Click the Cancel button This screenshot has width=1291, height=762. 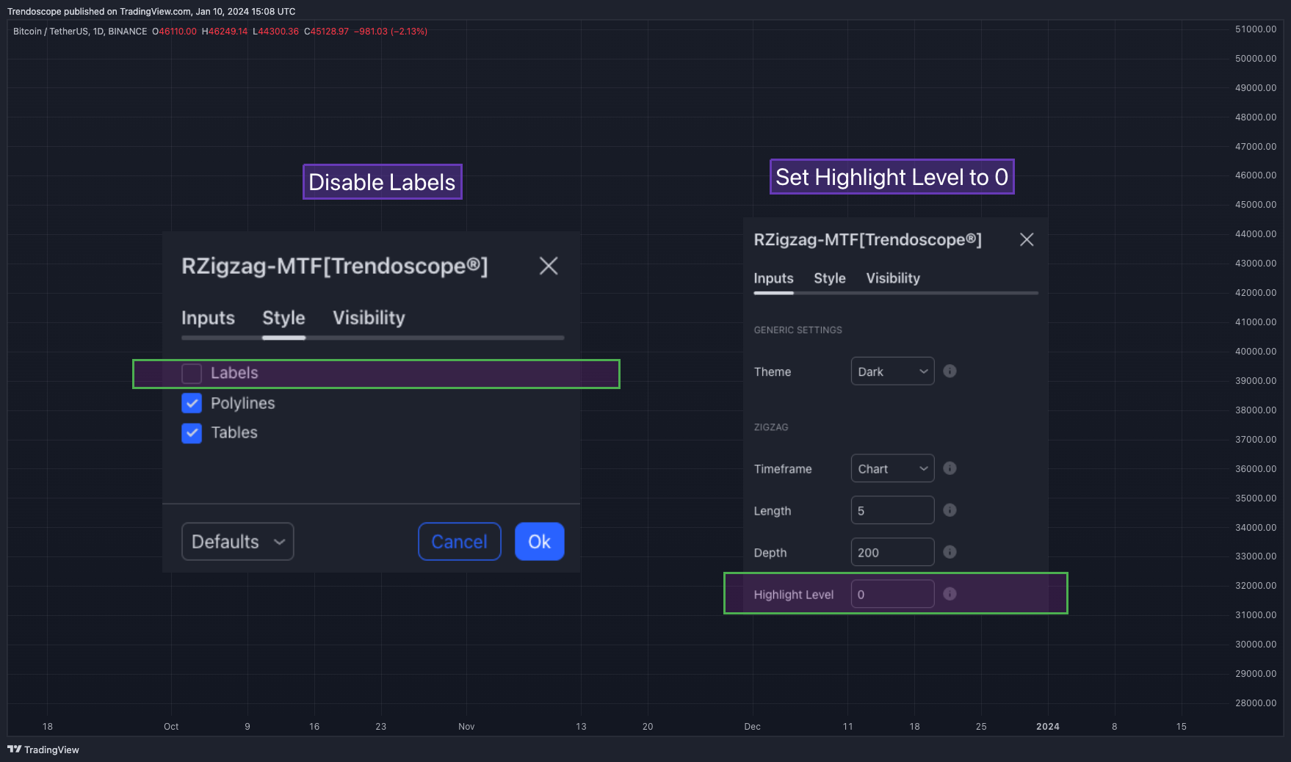460,542
